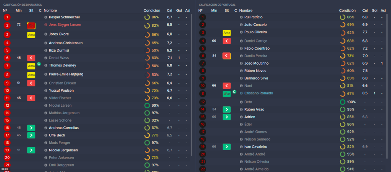Image resolution: width=391 pixels, height=172 pixels.
Task: Click info icon beside Kasper Schmeichel
Action: point(46,17)
